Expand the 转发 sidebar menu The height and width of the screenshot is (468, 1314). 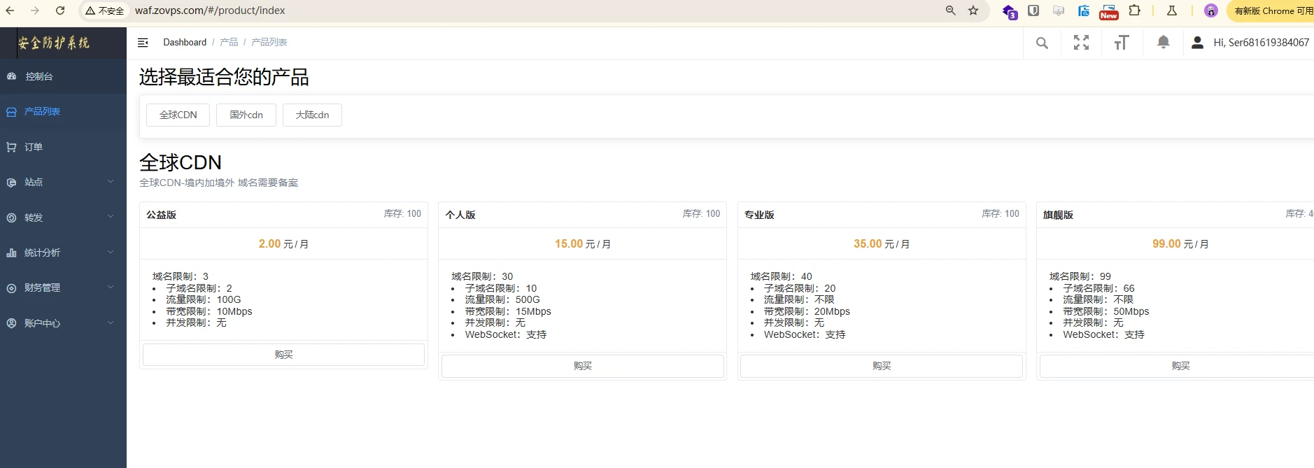[63, 218]
